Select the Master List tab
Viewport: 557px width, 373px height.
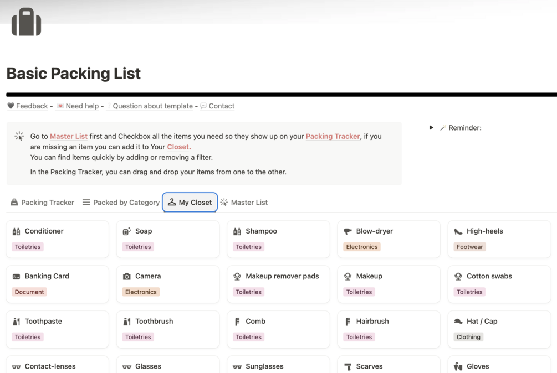pyautogui.click(x=244, y=203)
